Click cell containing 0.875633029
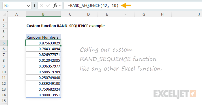Image resolution: width=202 pixels, height=105 pixels. (43, 43)
